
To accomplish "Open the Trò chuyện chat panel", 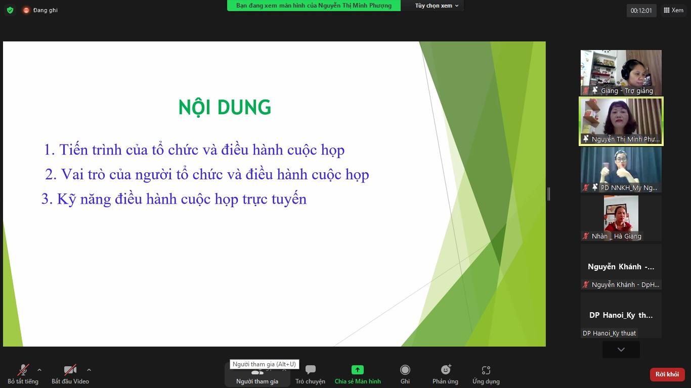I will pyautogui.click(x=310, y=374).
